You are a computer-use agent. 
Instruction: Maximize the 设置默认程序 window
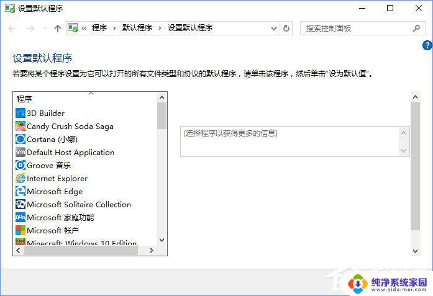390,8
